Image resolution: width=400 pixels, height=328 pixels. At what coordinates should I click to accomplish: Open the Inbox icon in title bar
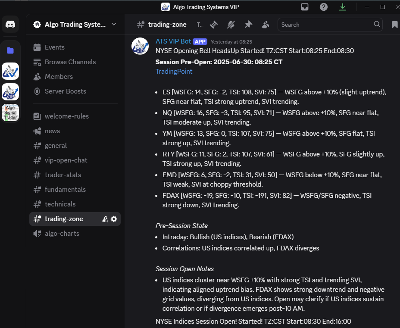coord(305,7)
